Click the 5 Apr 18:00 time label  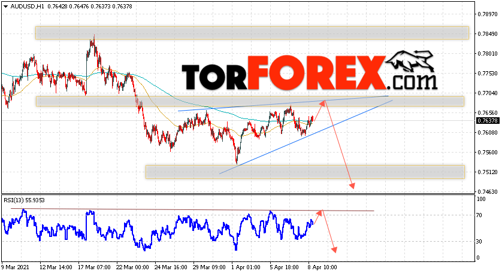point(285,267)
